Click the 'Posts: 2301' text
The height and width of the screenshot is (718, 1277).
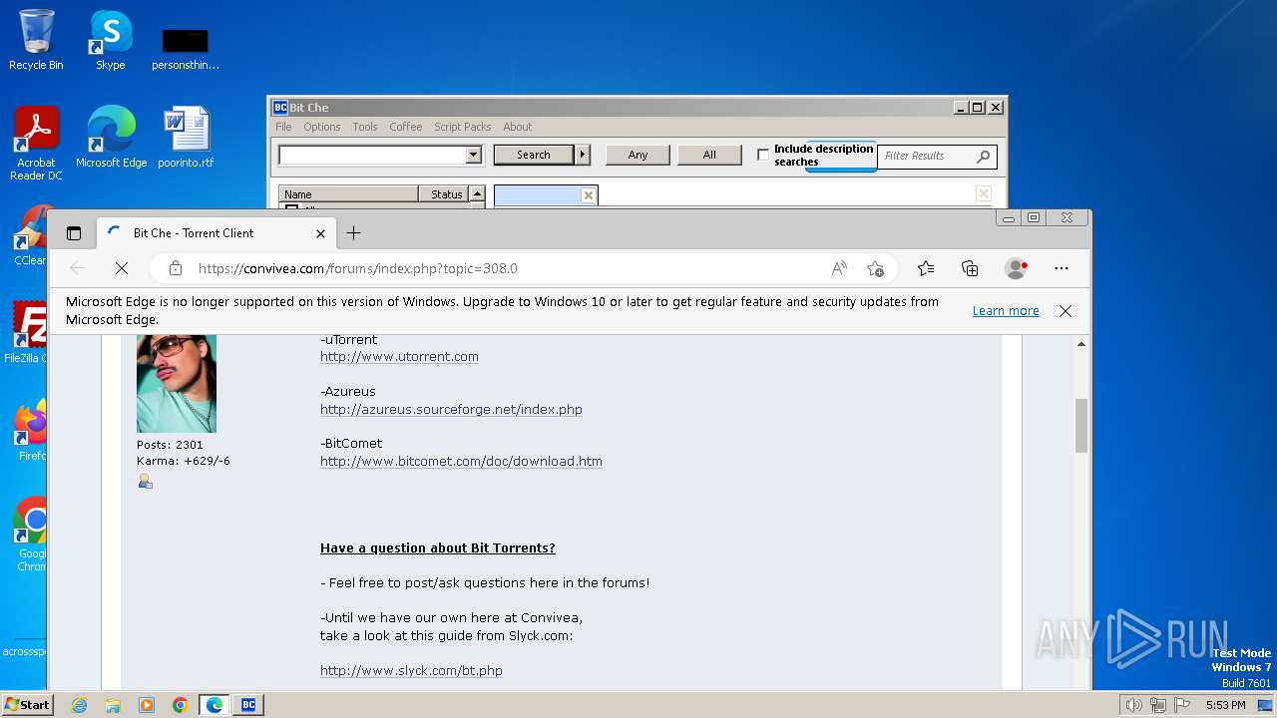(170, 445)
